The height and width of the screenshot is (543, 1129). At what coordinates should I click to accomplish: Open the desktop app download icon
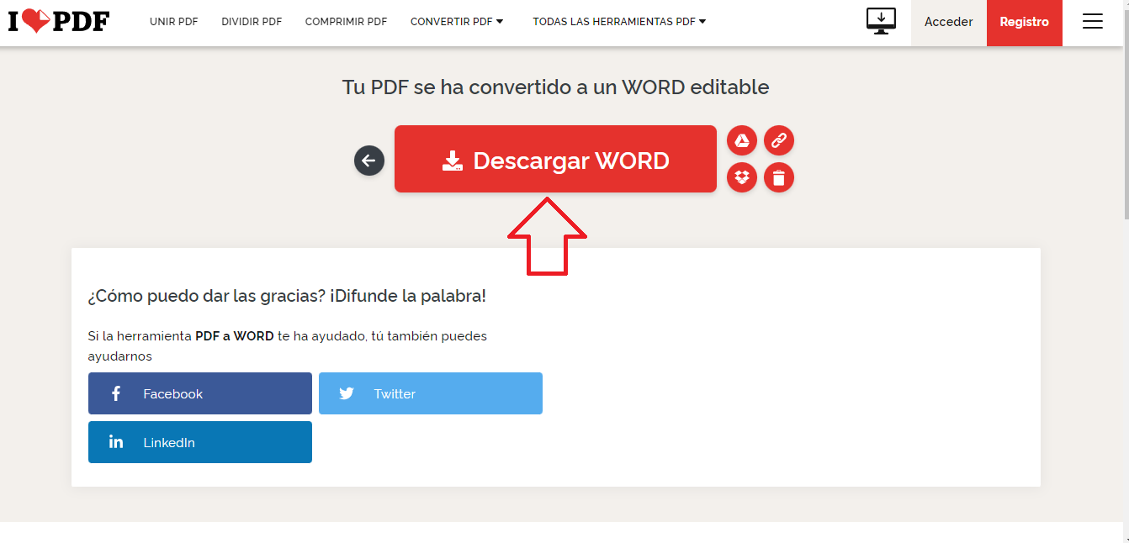pyautogui.click(x=881, y=21)
